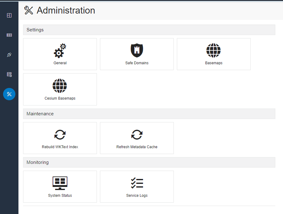The height and width of the screenshot is (214, 283).
Task: Select the active Administration tools sidebar icon
Action: 9,94
